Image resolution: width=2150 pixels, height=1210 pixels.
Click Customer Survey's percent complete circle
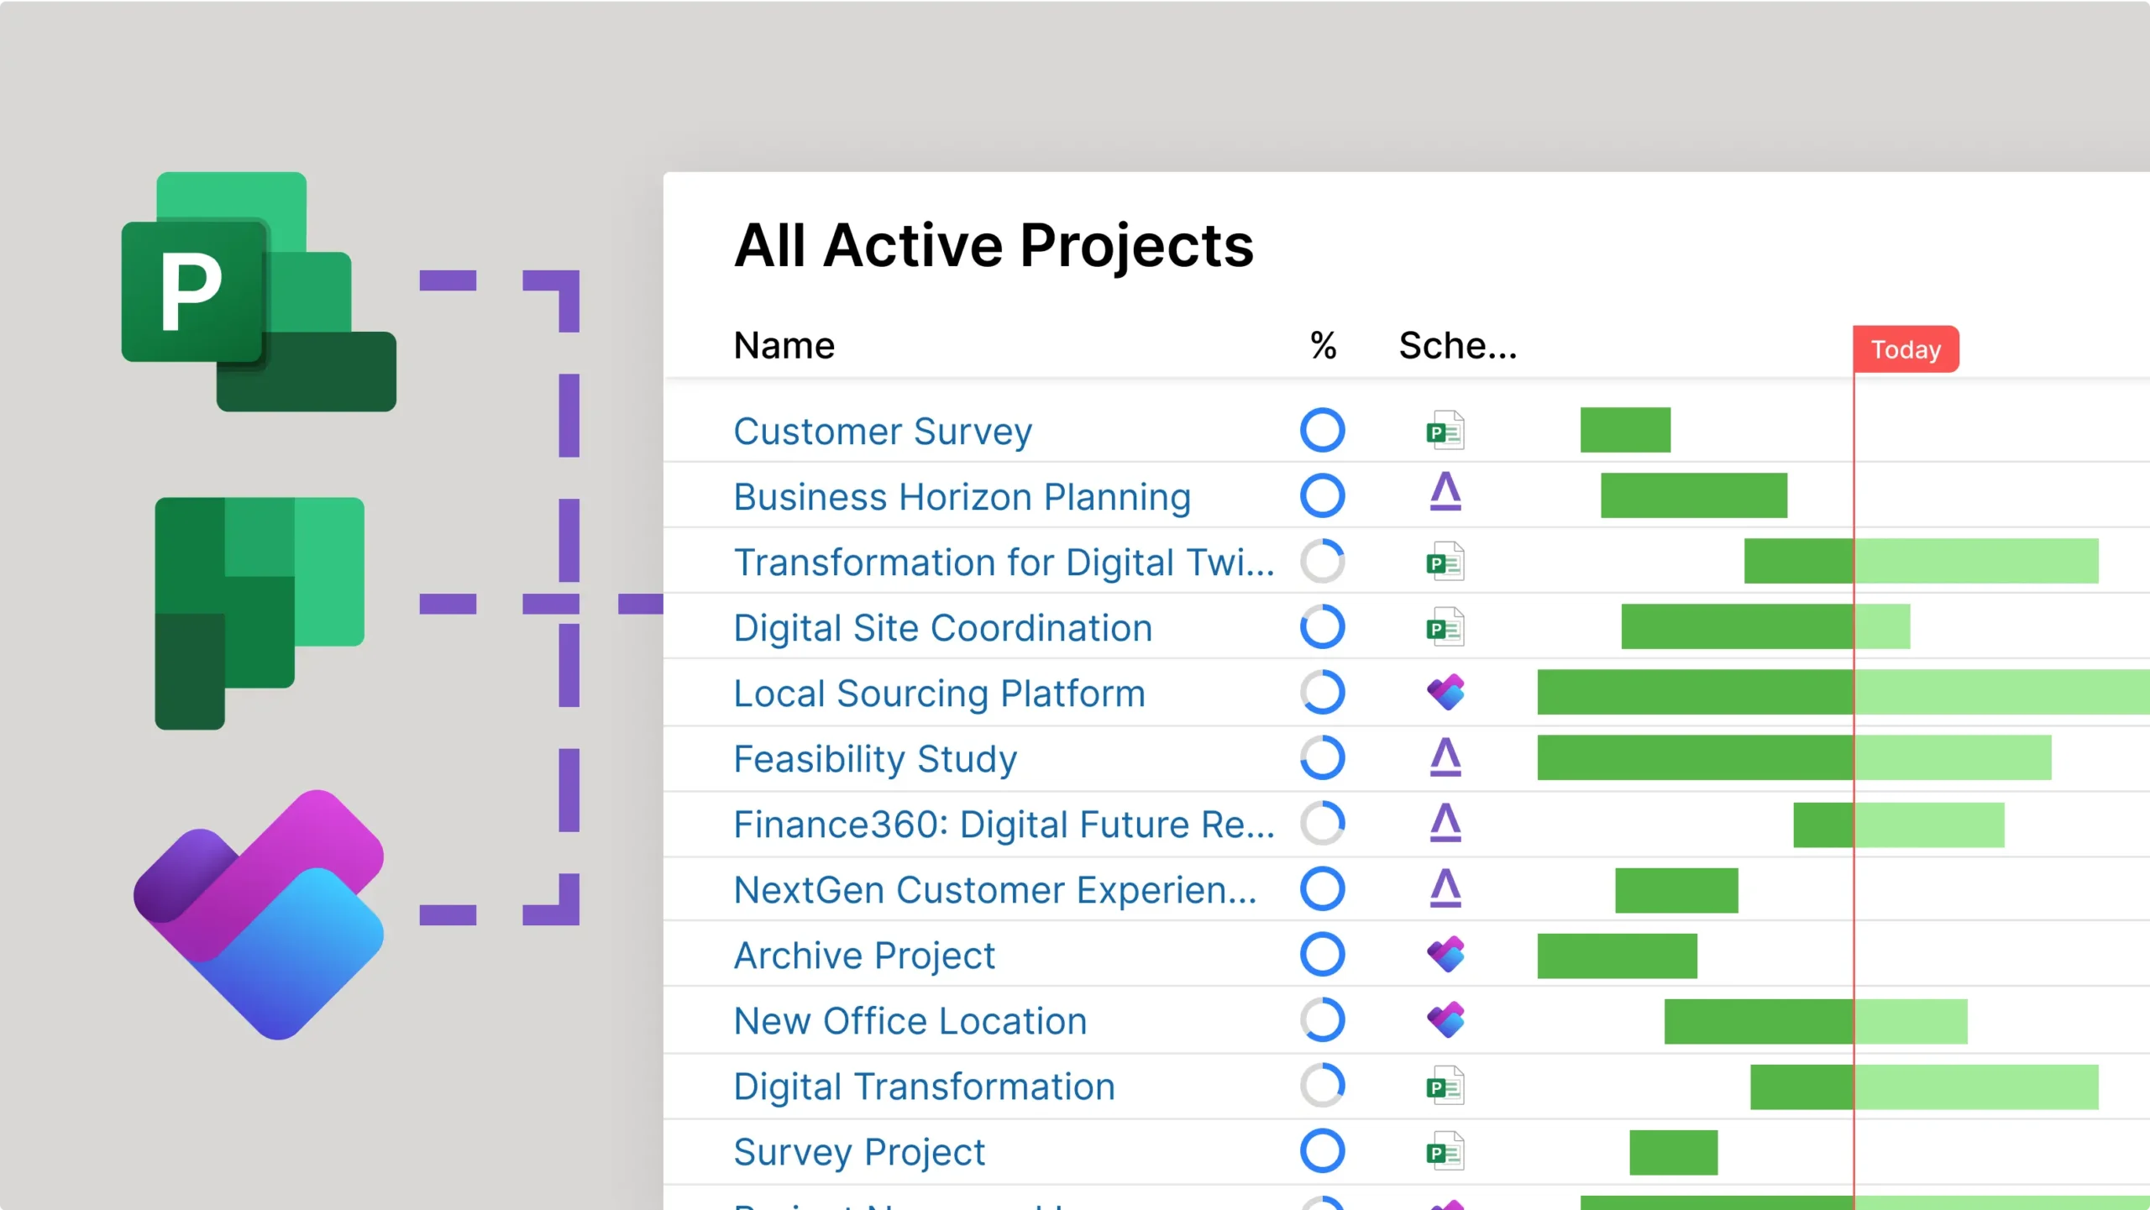[x=1322, y=430]
